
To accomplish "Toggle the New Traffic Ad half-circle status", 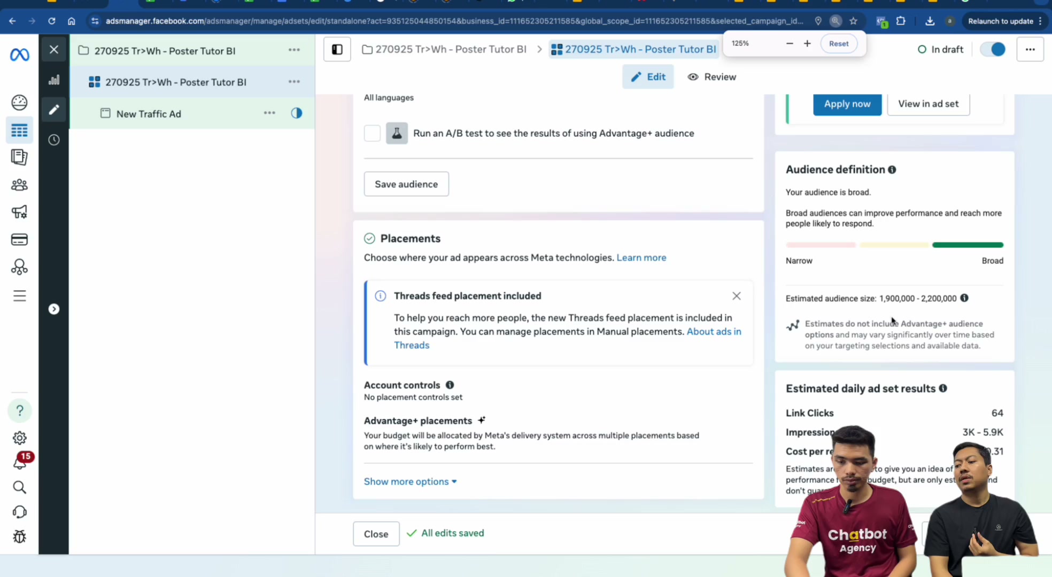I will coord(297,113).
